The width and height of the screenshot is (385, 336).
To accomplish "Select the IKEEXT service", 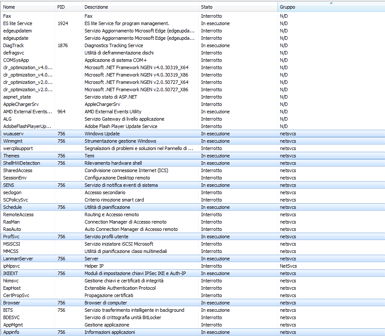I will coord(10,274).
